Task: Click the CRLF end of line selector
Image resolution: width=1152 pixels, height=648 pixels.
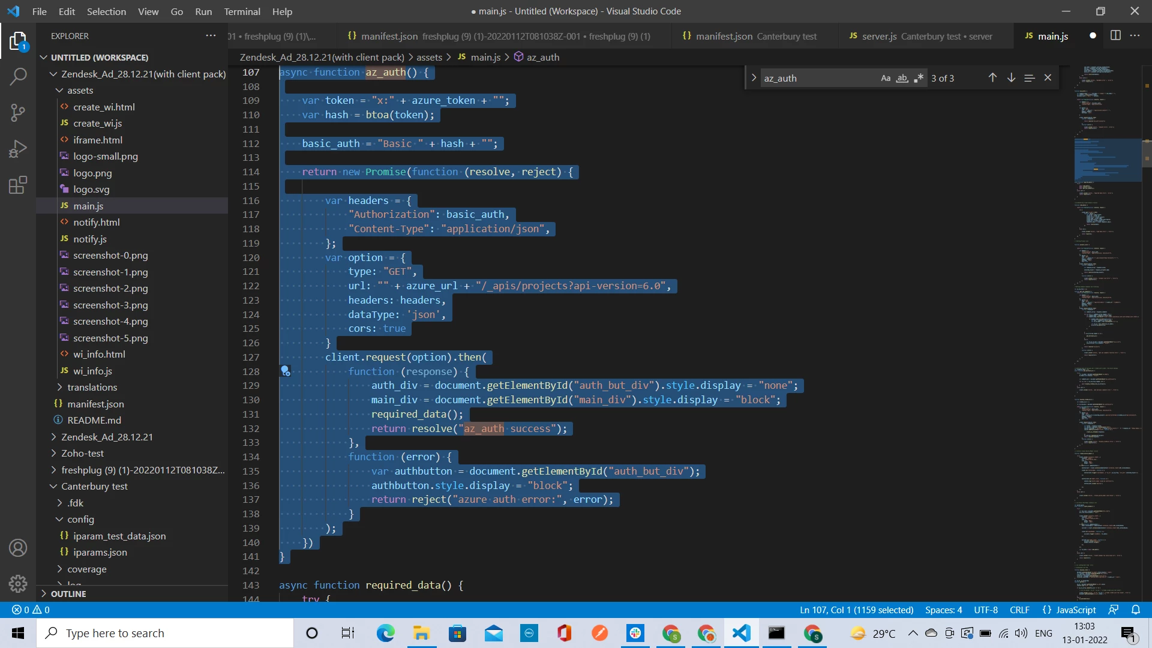Action: click(1019, 610)
